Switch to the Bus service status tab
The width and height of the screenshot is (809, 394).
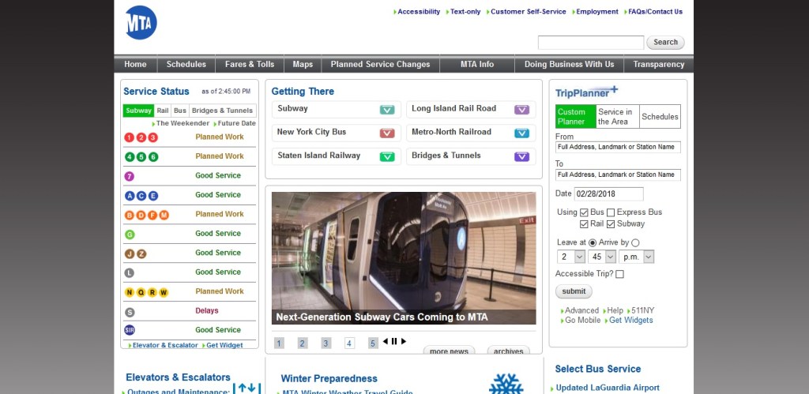pos(180,111)
